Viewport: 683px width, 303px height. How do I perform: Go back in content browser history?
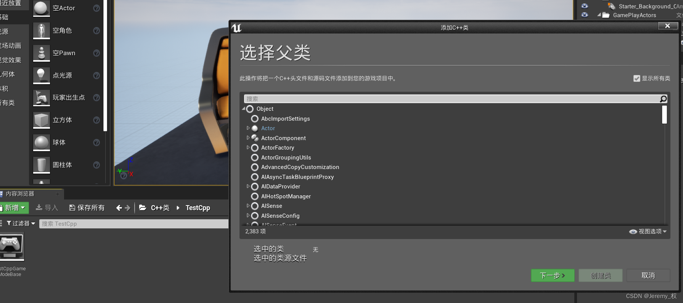(119, 208)
